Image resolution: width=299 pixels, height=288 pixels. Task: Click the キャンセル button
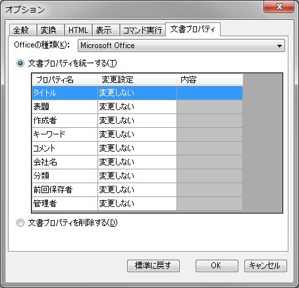tap(265, 266)
